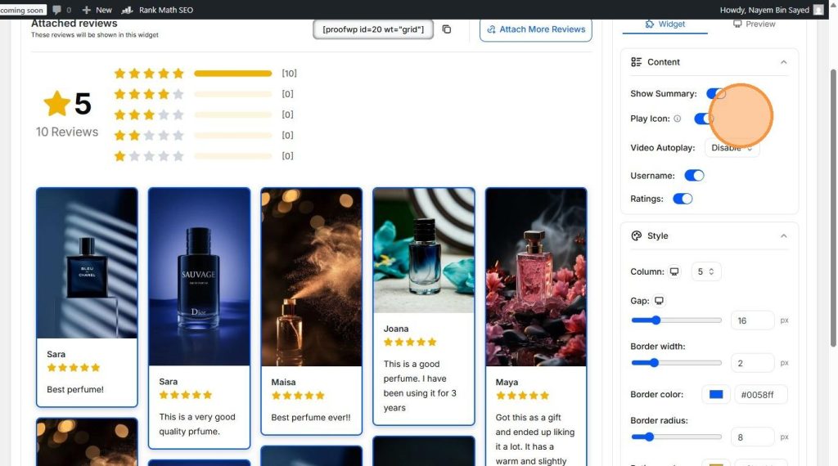The image size is (838, 466).
Task: Click the Gap value field showing 16
Action: 752,320
